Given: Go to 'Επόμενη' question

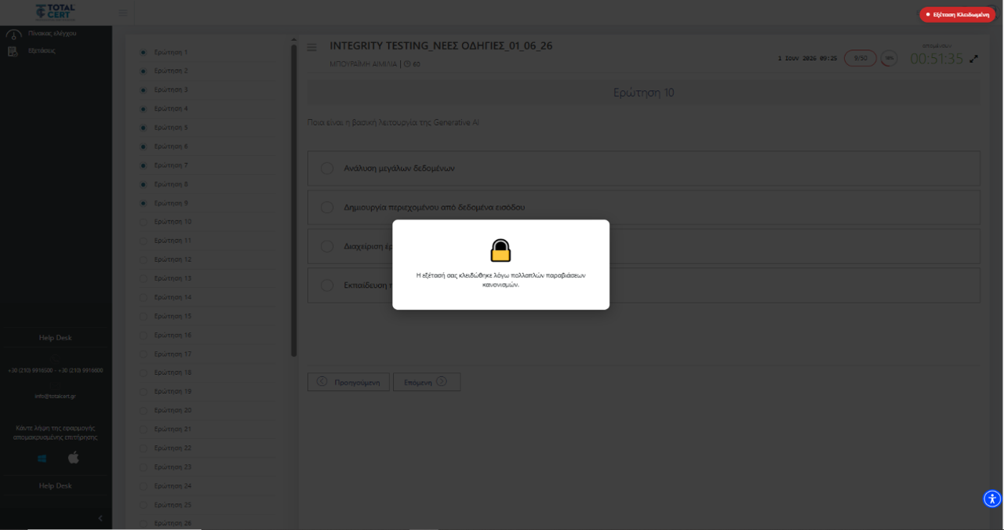Looking at the screenshot, I should pyautogui.click(x=427, y=382).
